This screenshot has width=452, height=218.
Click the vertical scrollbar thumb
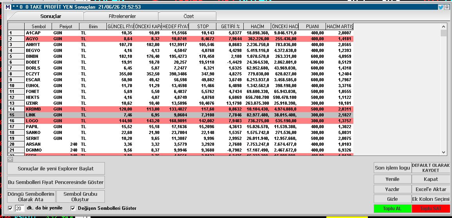[444, 33]
